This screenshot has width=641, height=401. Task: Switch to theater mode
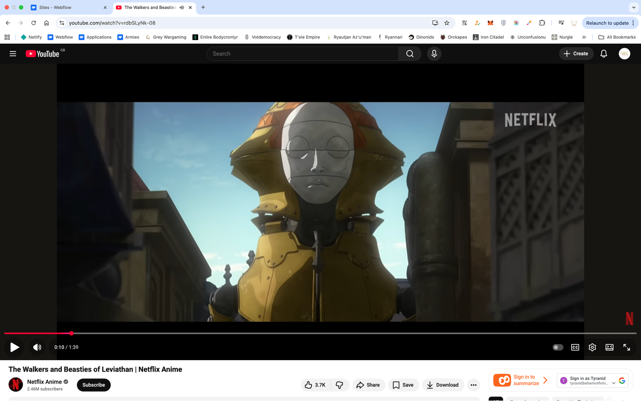(609, 347)
